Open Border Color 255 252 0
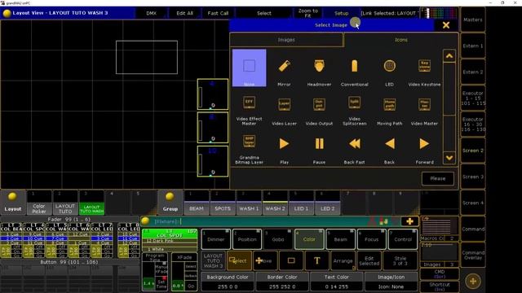Screen dimensions: 522x293 [x=282, y=282]
